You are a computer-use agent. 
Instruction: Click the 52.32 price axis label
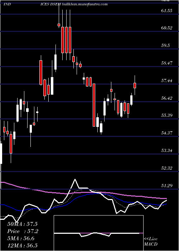(167, 168)
